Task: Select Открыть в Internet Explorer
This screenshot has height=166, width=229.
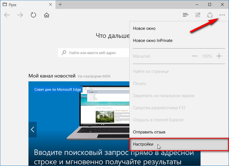Action: click(179, 120)
